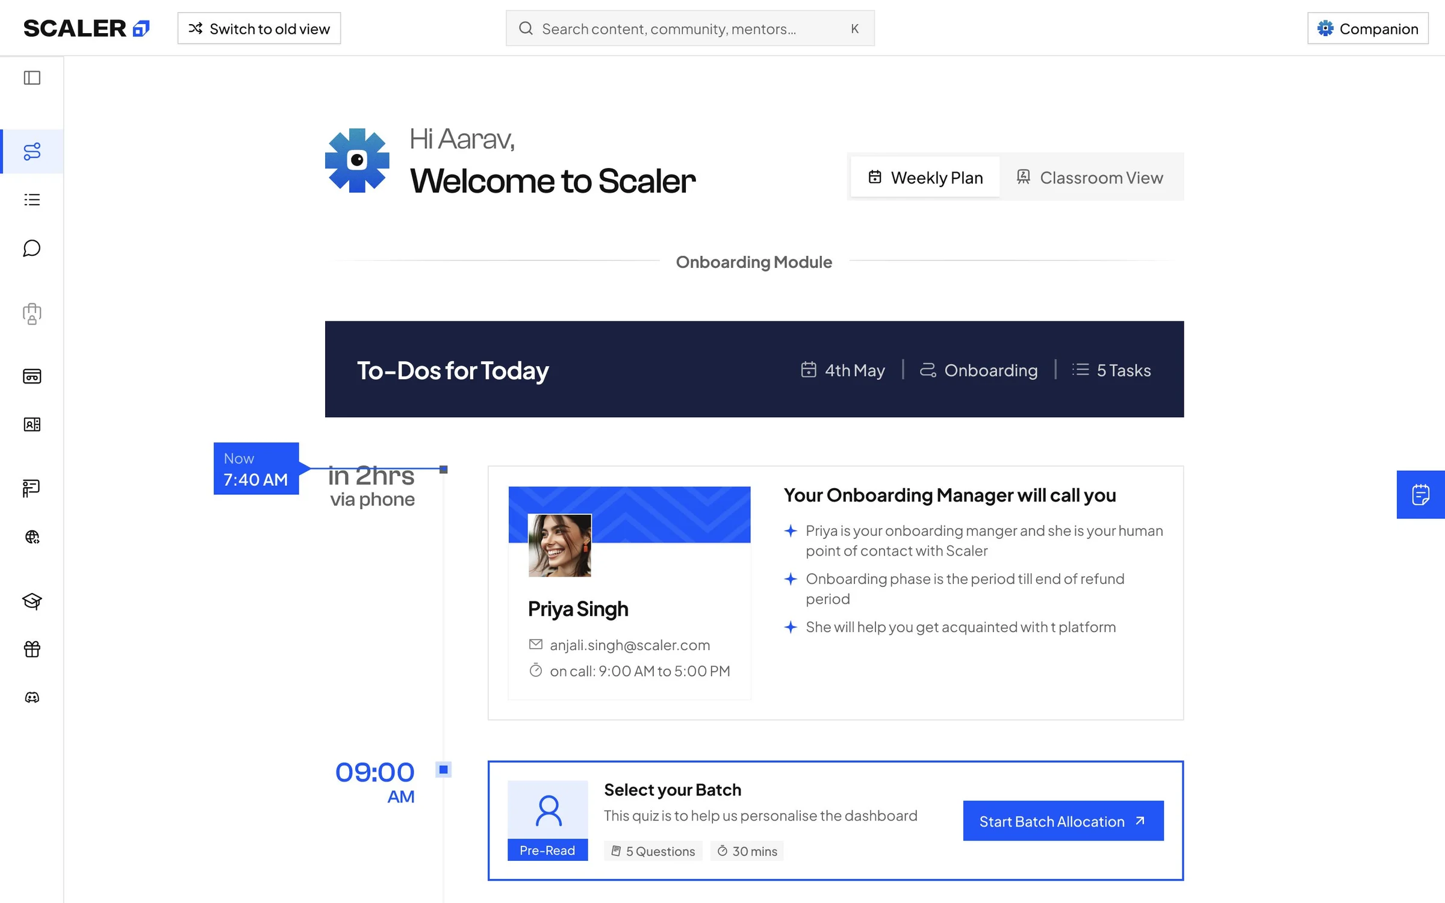Click Switch to old view button

[x=259, y=28]
